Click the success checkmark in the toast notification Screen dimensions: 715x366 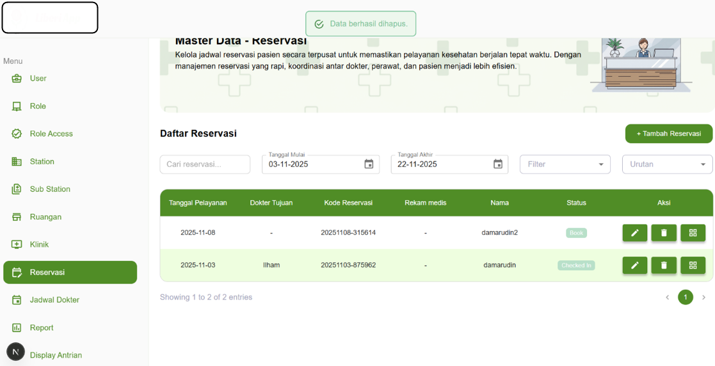[319, 24]
